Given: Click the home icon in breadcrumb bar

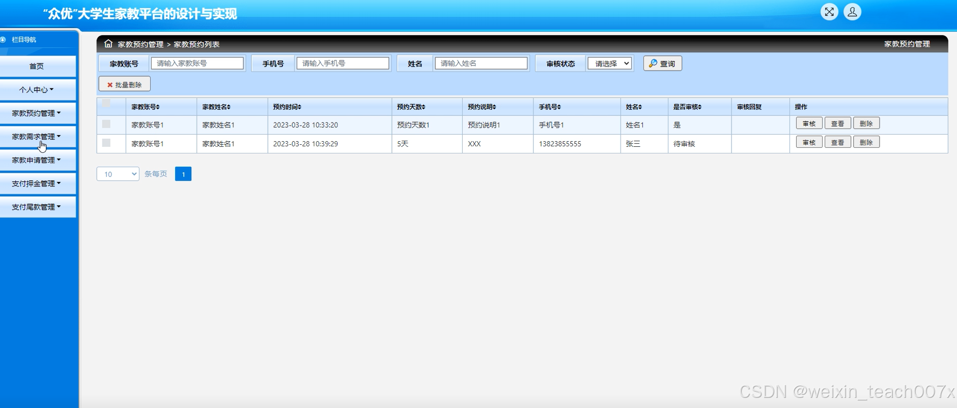Looking at the screenshot, I should pos(108,44).
